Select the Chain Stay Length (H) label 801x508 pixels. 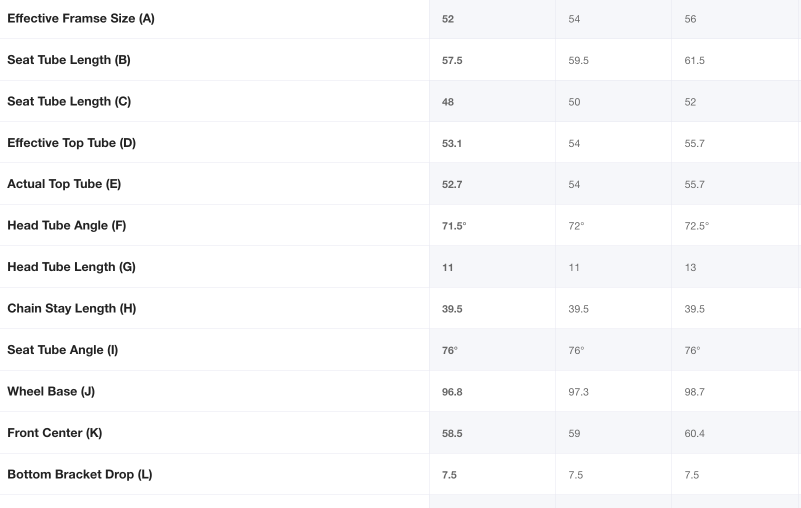tap(71, 308)
